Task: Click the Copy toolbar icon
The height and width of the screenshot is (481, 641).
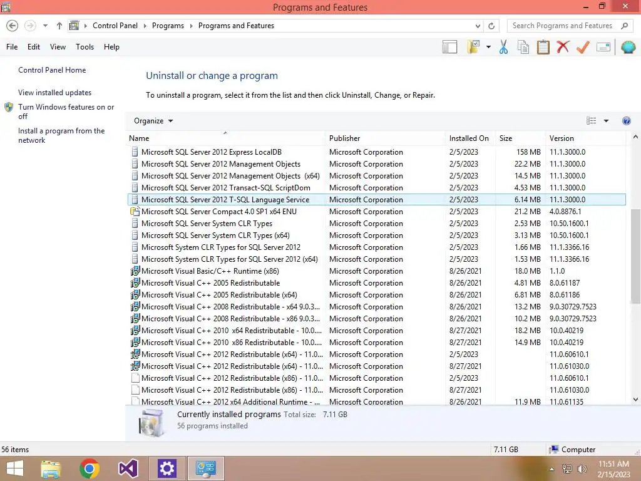Action: click(523, 47)
